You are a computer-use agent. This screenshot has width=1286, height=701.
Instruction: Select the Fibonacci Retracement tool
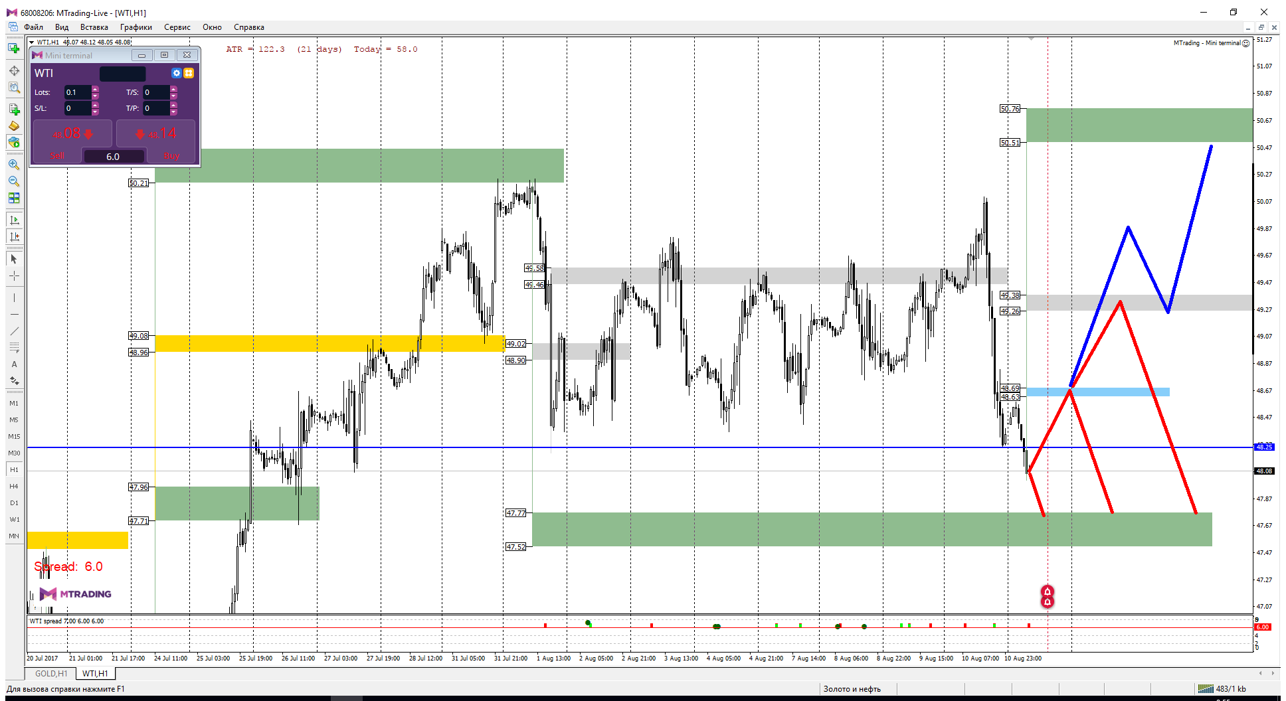pos(14,348)
